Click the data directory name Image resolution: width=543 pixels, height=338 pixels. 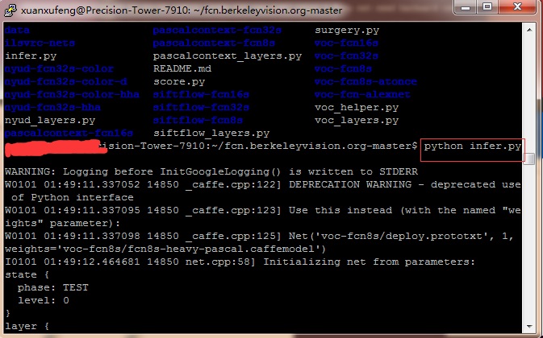[18, 31]
